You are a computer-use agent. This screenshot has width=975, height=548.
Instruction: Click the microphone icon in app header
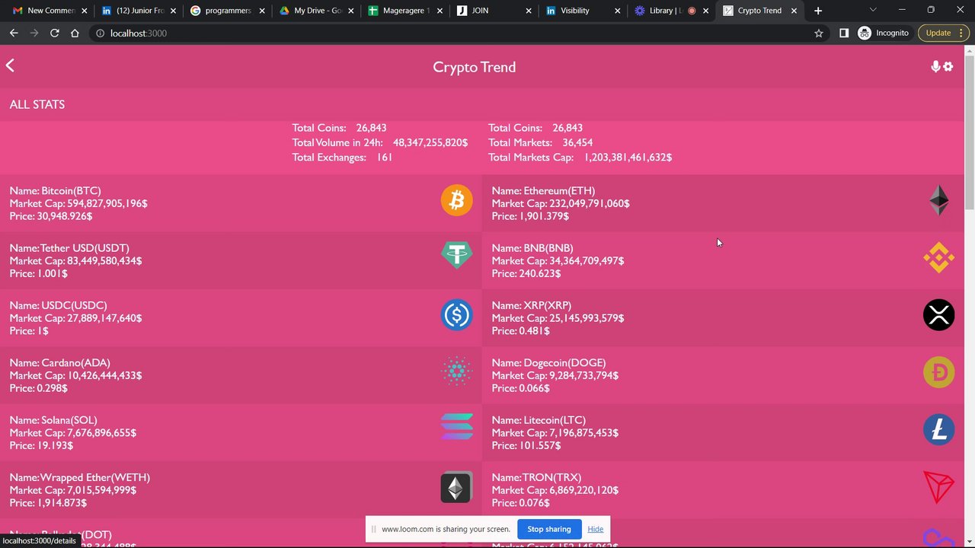click(x=935, y=66)
